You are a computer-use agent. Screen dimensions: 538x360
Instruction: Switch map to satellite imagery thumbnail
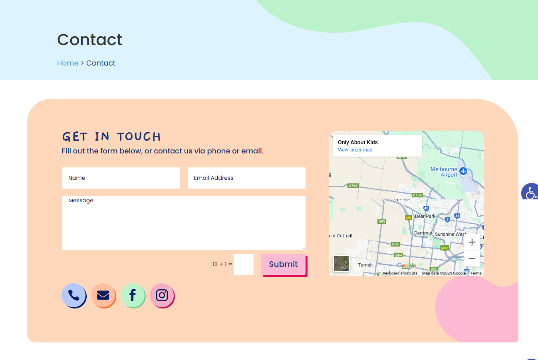point(341,263)
